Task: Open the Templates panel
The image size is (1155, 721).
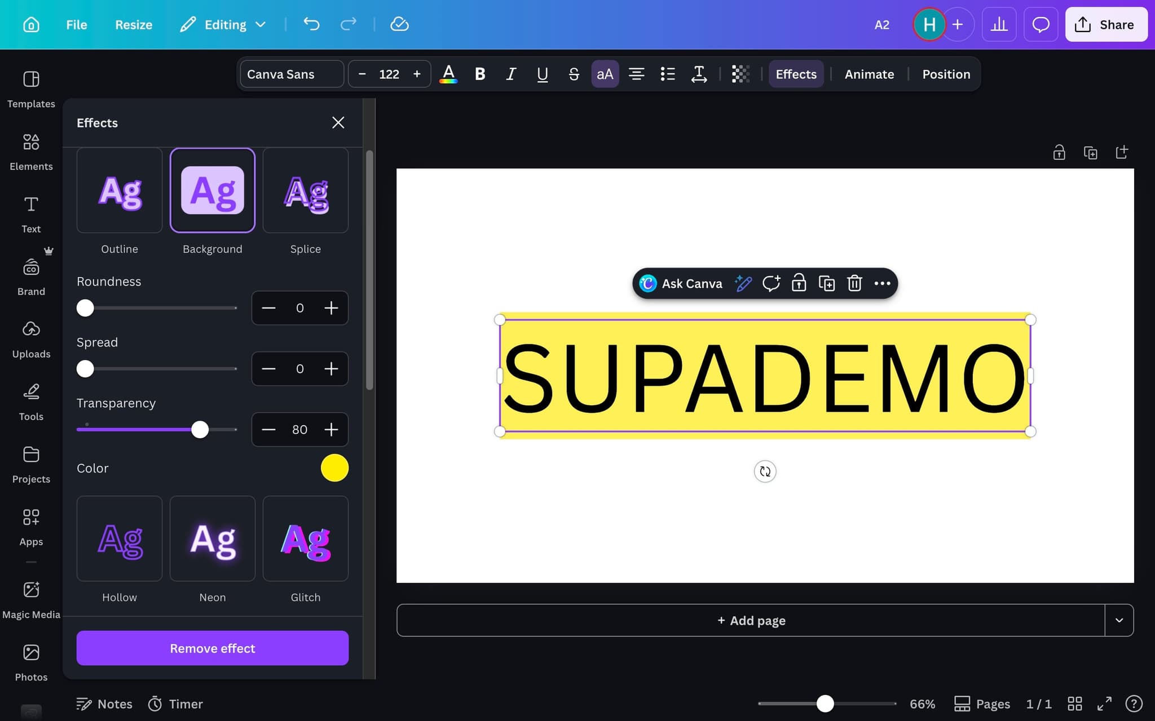Action: 31,89
